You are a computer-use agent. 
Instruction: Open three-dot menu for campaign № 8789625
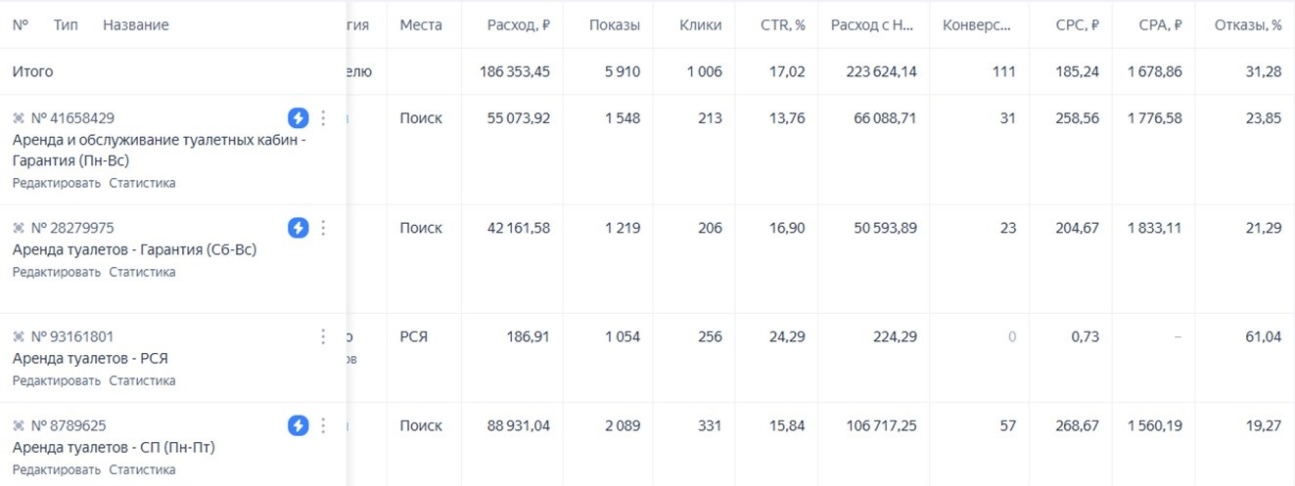(323, 425)
